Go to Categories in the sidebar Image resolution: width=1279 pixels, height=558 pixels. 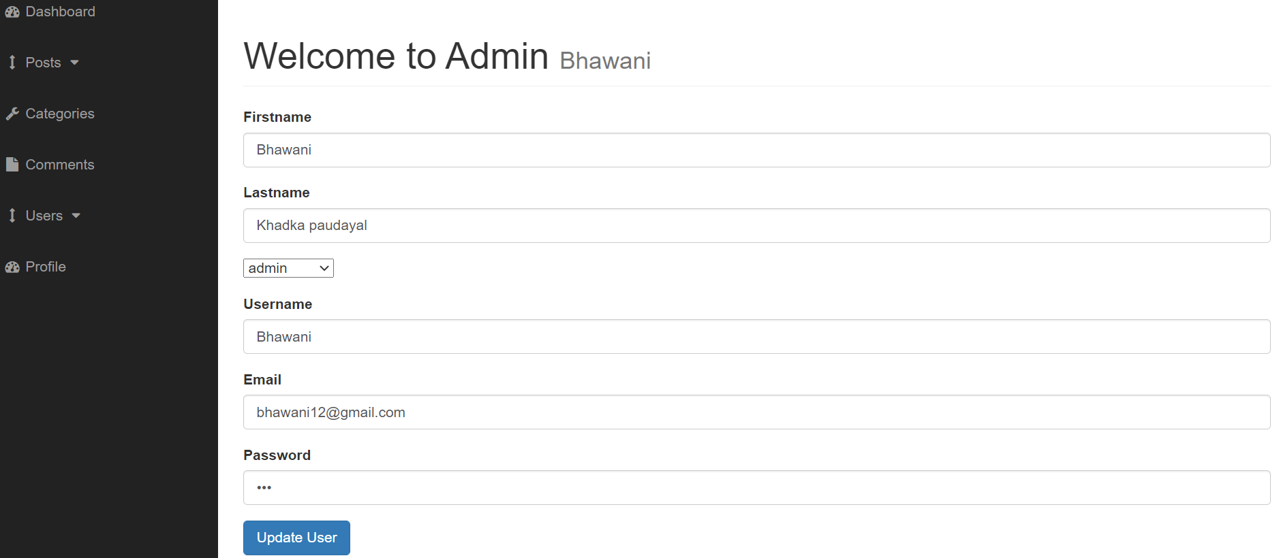click(60, 114)
